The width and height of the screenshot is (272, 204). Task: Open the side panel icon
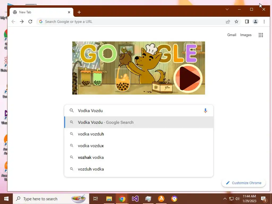click(247, 22)
